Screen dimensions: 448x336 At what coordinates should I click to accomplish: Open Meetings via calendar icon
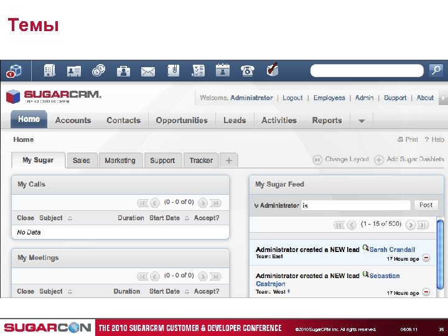click(x=223, y=70)
